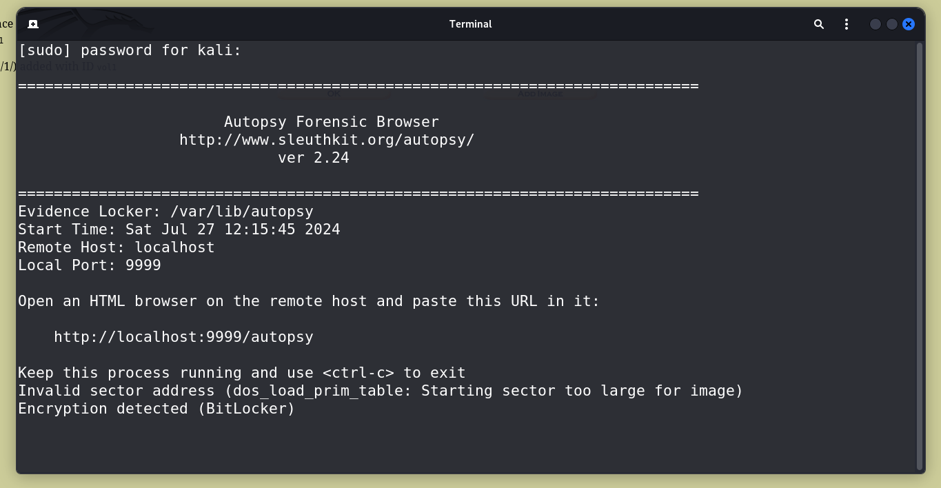Screen dimensions: 941x488
Task: Click the ctrl-c exit instruction line
Action: (x=241, y=373)
